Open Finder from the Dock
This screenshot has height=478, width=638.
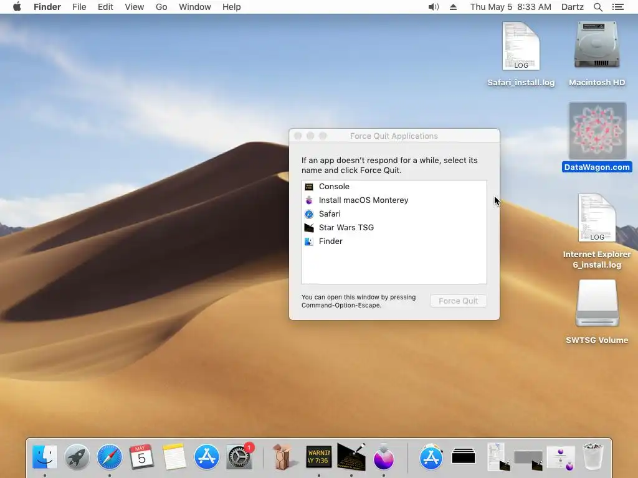click(x=44, y=456)
